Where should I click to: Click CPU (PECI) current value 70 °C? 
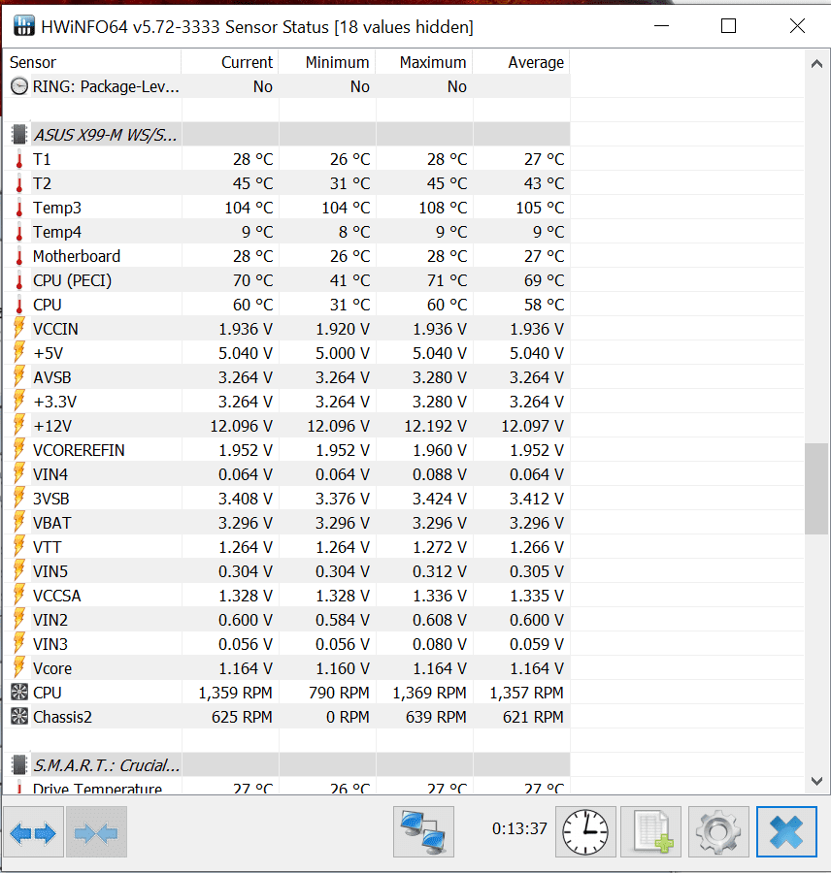click(x=252, y=280)
